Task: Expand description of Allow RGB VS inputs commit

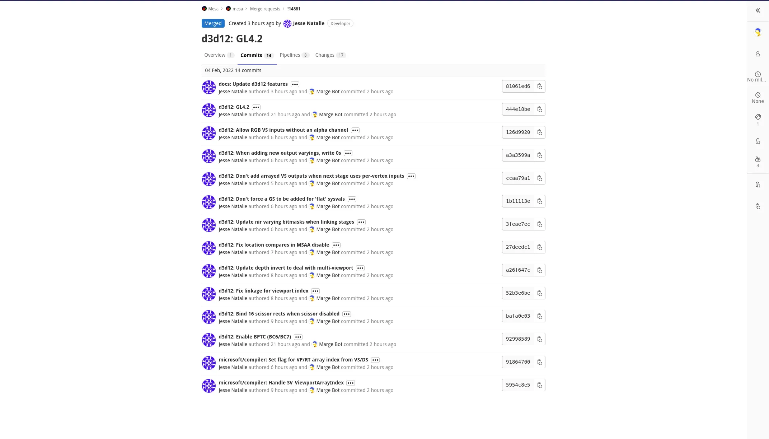Action: [355, 130]
